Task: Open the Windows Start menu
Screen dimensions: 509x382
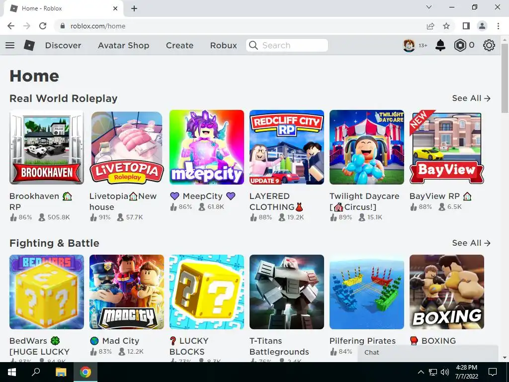Action: pos(12,372)
